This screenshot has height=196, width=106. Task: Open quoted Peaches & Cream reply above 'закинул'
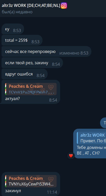[31, 181]
